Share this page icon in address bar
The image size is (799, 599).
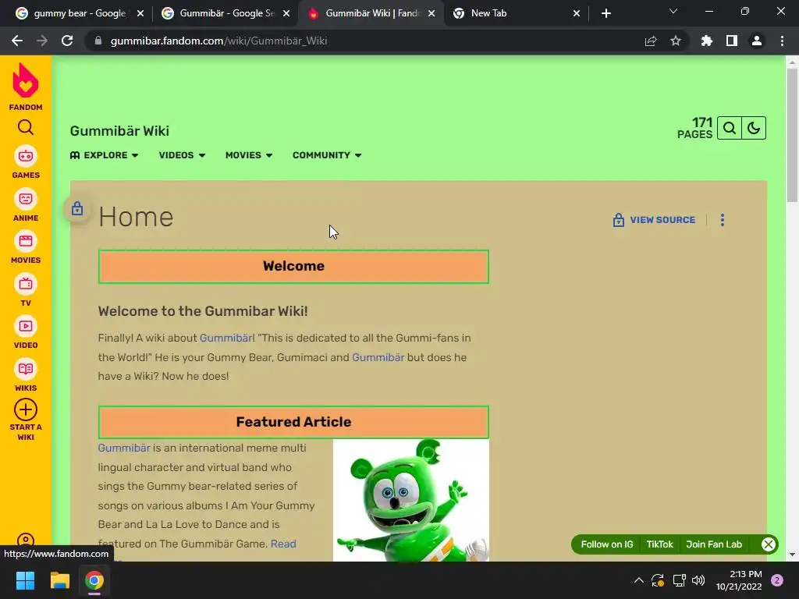pos(651,41)
